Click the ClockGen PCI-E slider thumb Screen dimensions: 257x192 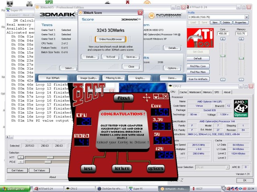coord(48,162)
